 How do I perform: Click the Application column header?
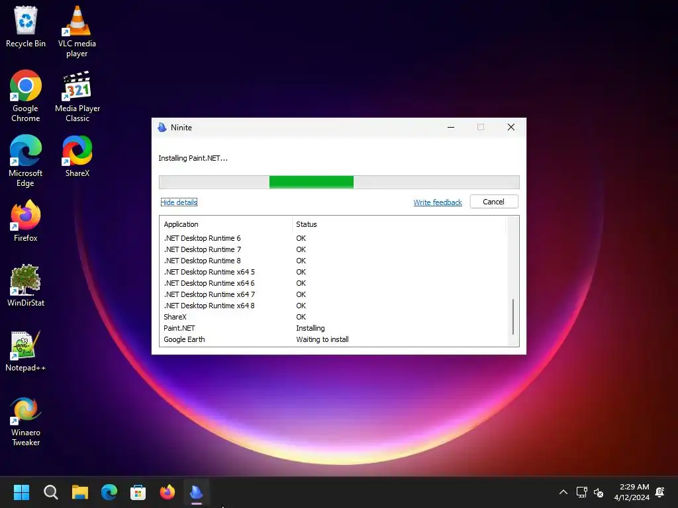pos(226,224)
